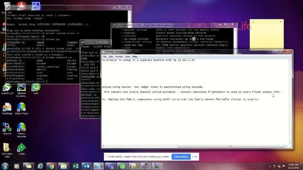
Task: Click the '--ingress' option line in terminal
Action: [x=163, y=33]
